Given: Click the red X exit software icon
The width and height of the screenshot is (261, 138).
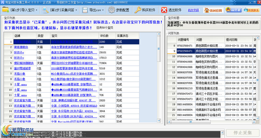Looking at the screenshot, I should pyautogui.click(x=164, y=10).
